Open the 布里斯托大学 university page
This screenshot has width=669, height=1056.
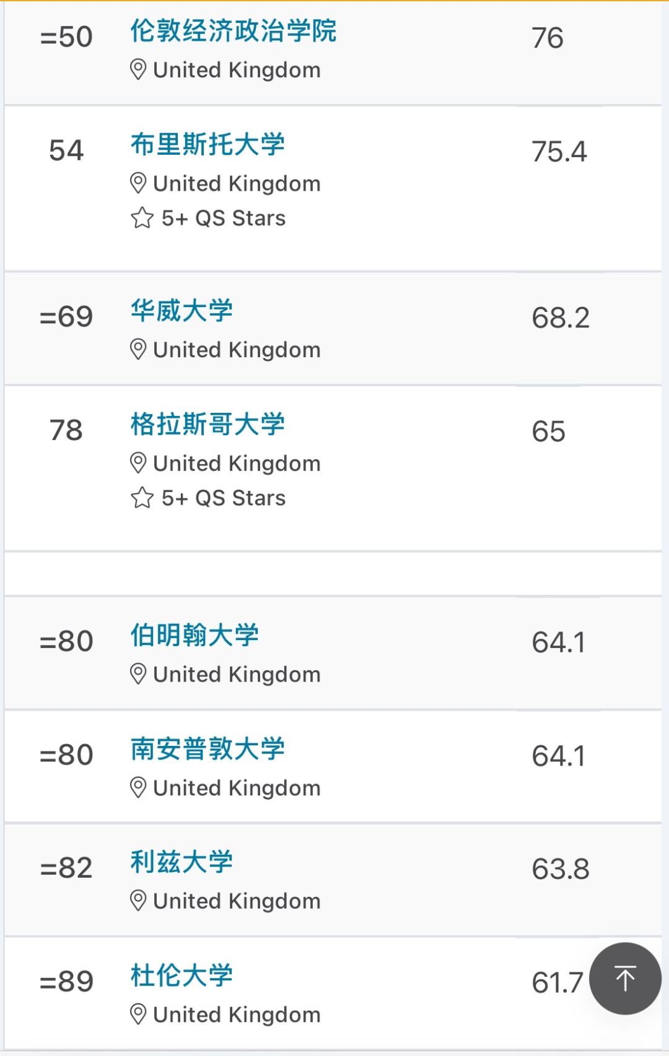[208, 144]
